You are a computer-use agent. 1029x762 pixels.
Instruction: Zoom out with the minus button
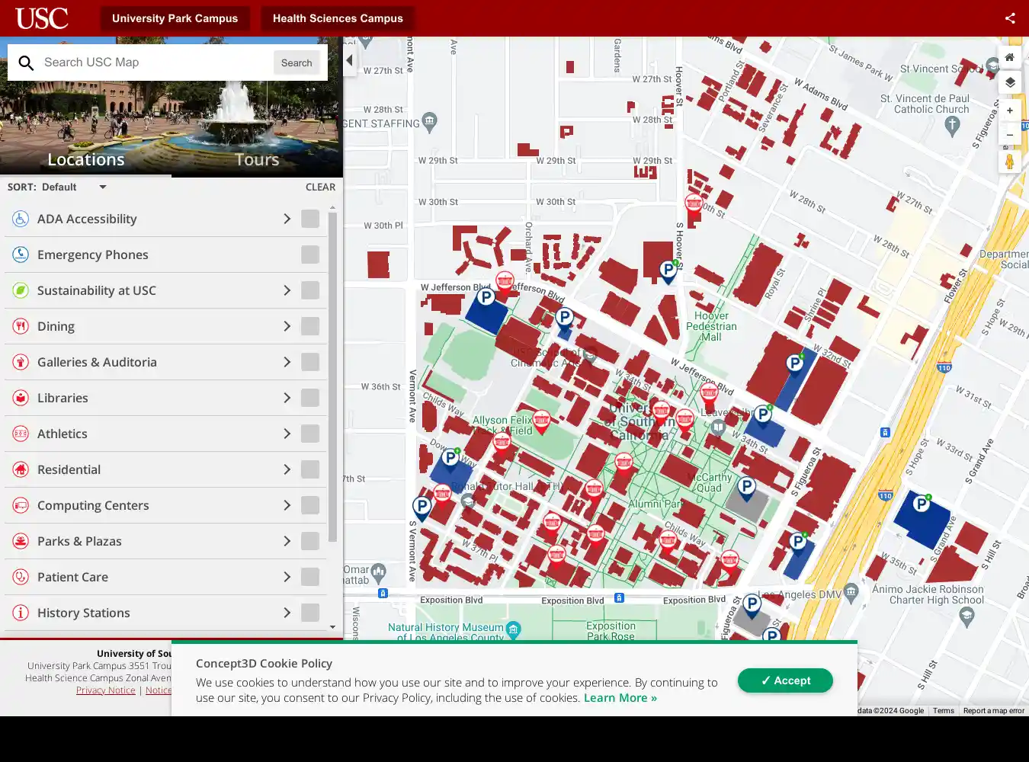pos(1009,135)
